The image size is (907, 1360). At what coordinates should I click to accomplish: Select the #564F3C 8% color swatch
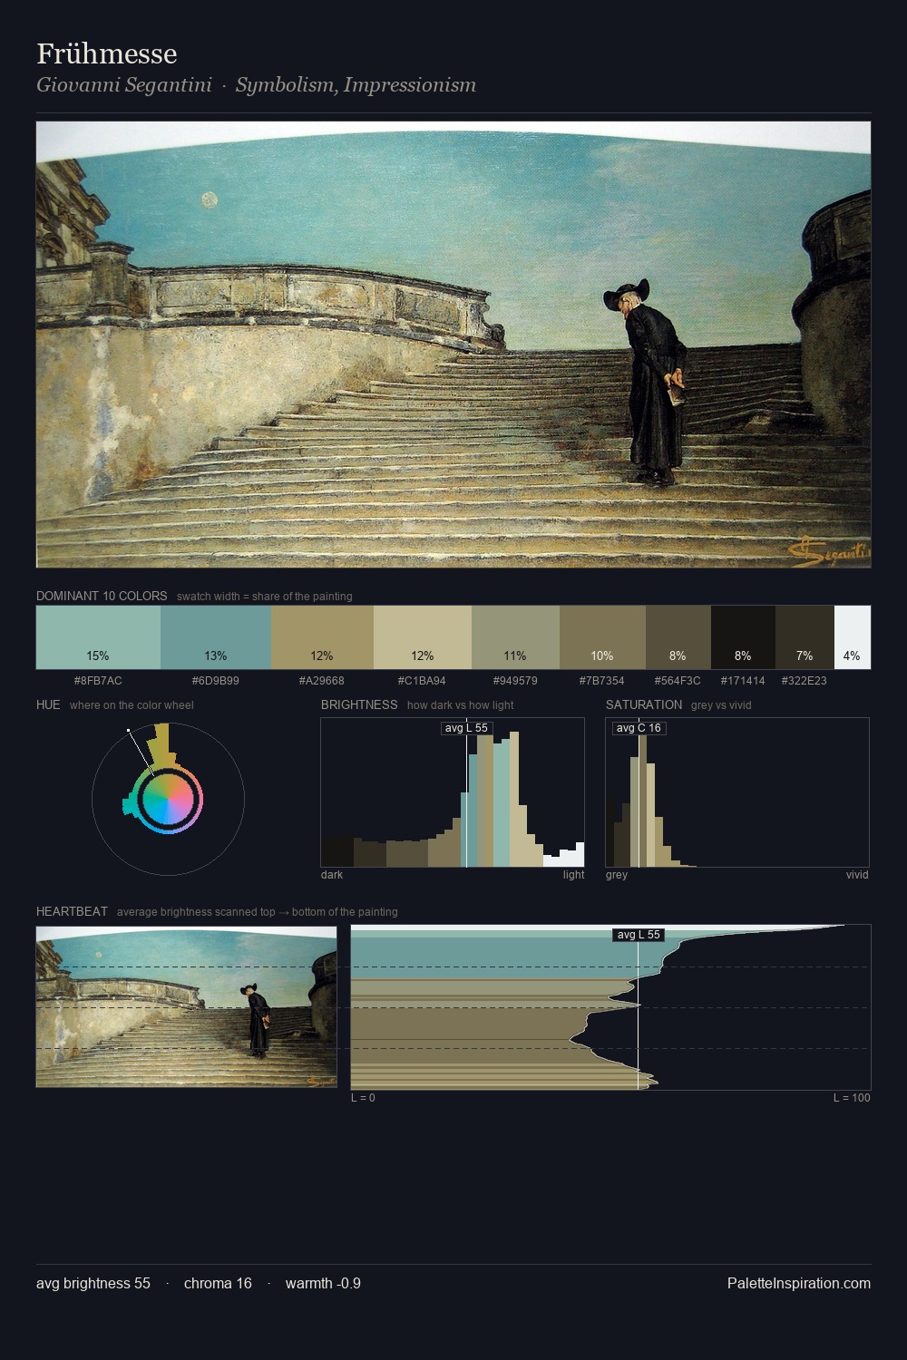(678, 637)
